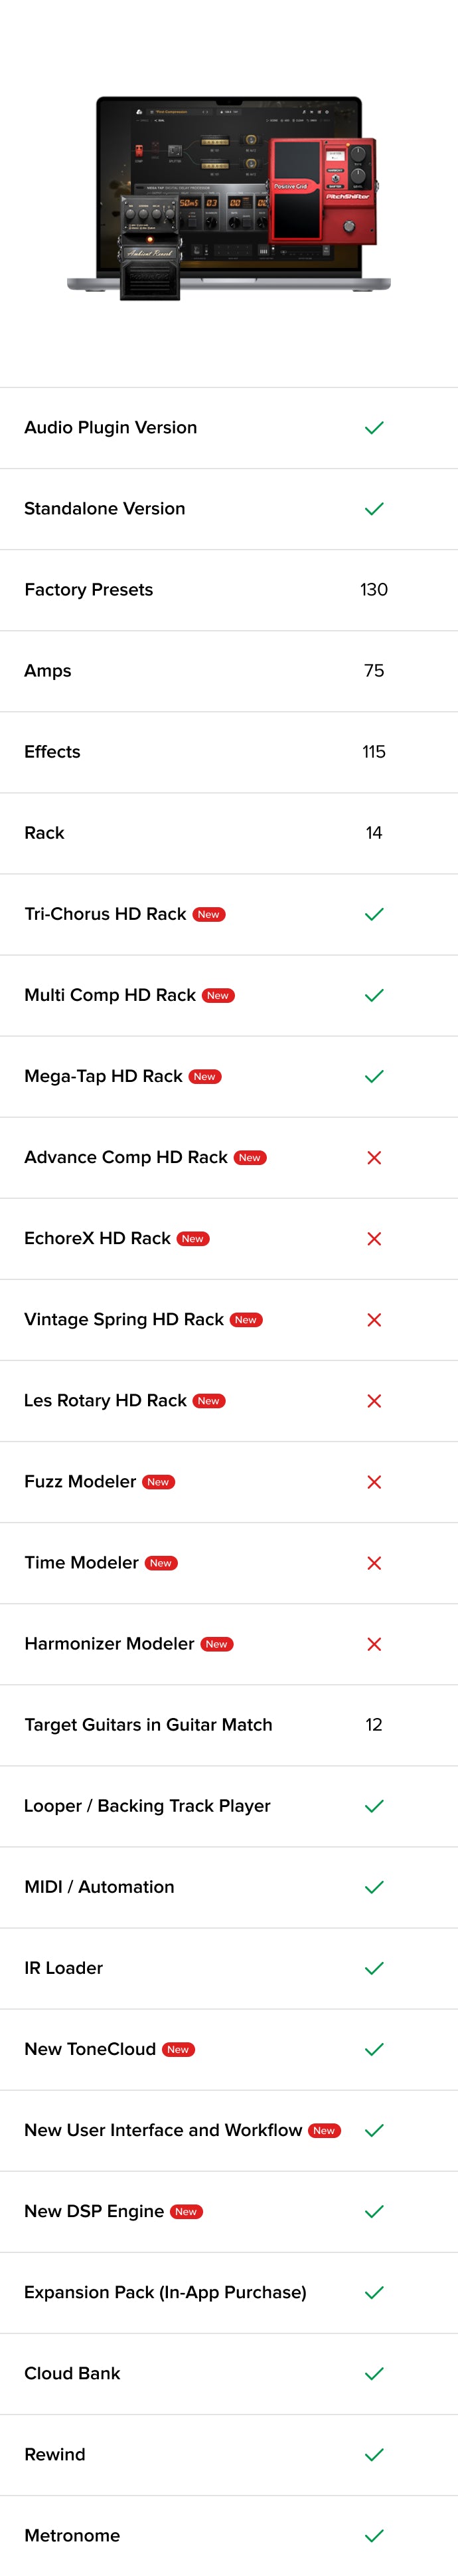Click the checkmark for Looper / Backing Track Player
458x2576 pixels.
(x=374, y=1806)
